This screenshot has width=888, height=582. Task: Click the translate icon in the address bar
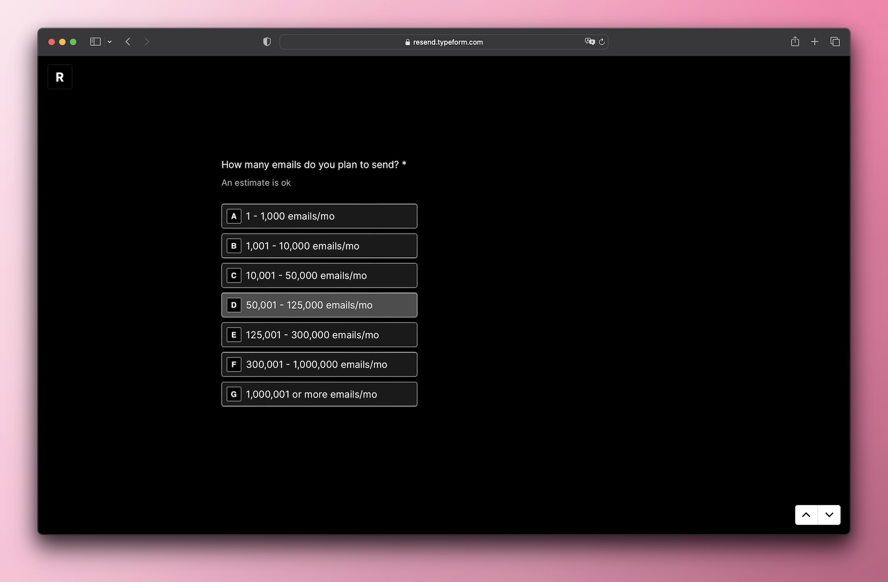589,42
